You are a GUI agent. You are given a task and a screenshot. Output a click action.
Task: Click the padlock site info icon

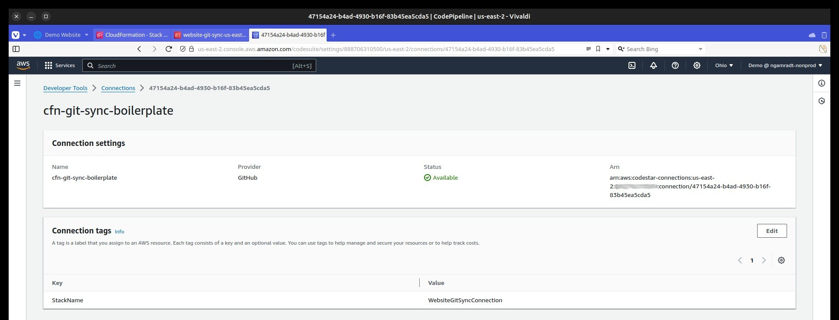click(191, 49)
